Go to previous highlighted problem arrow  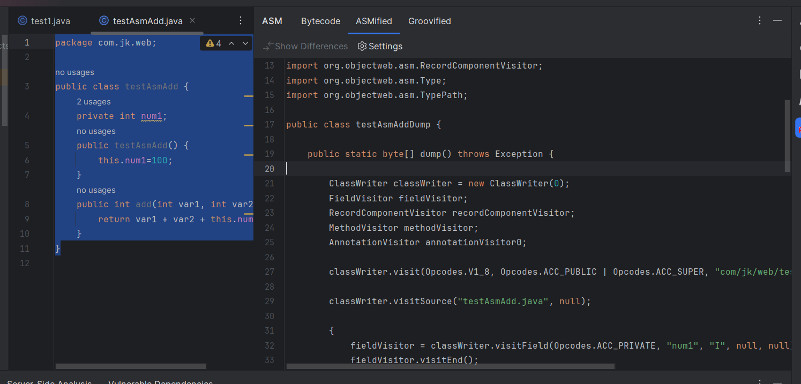click(231, 43)
